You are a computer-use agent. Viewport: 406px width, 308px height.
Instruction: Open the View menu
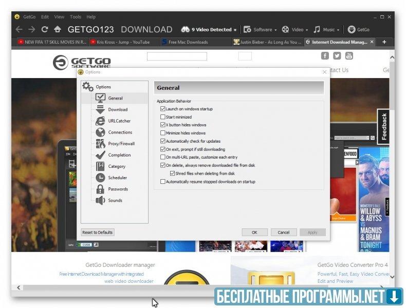(x=59, y=17)
